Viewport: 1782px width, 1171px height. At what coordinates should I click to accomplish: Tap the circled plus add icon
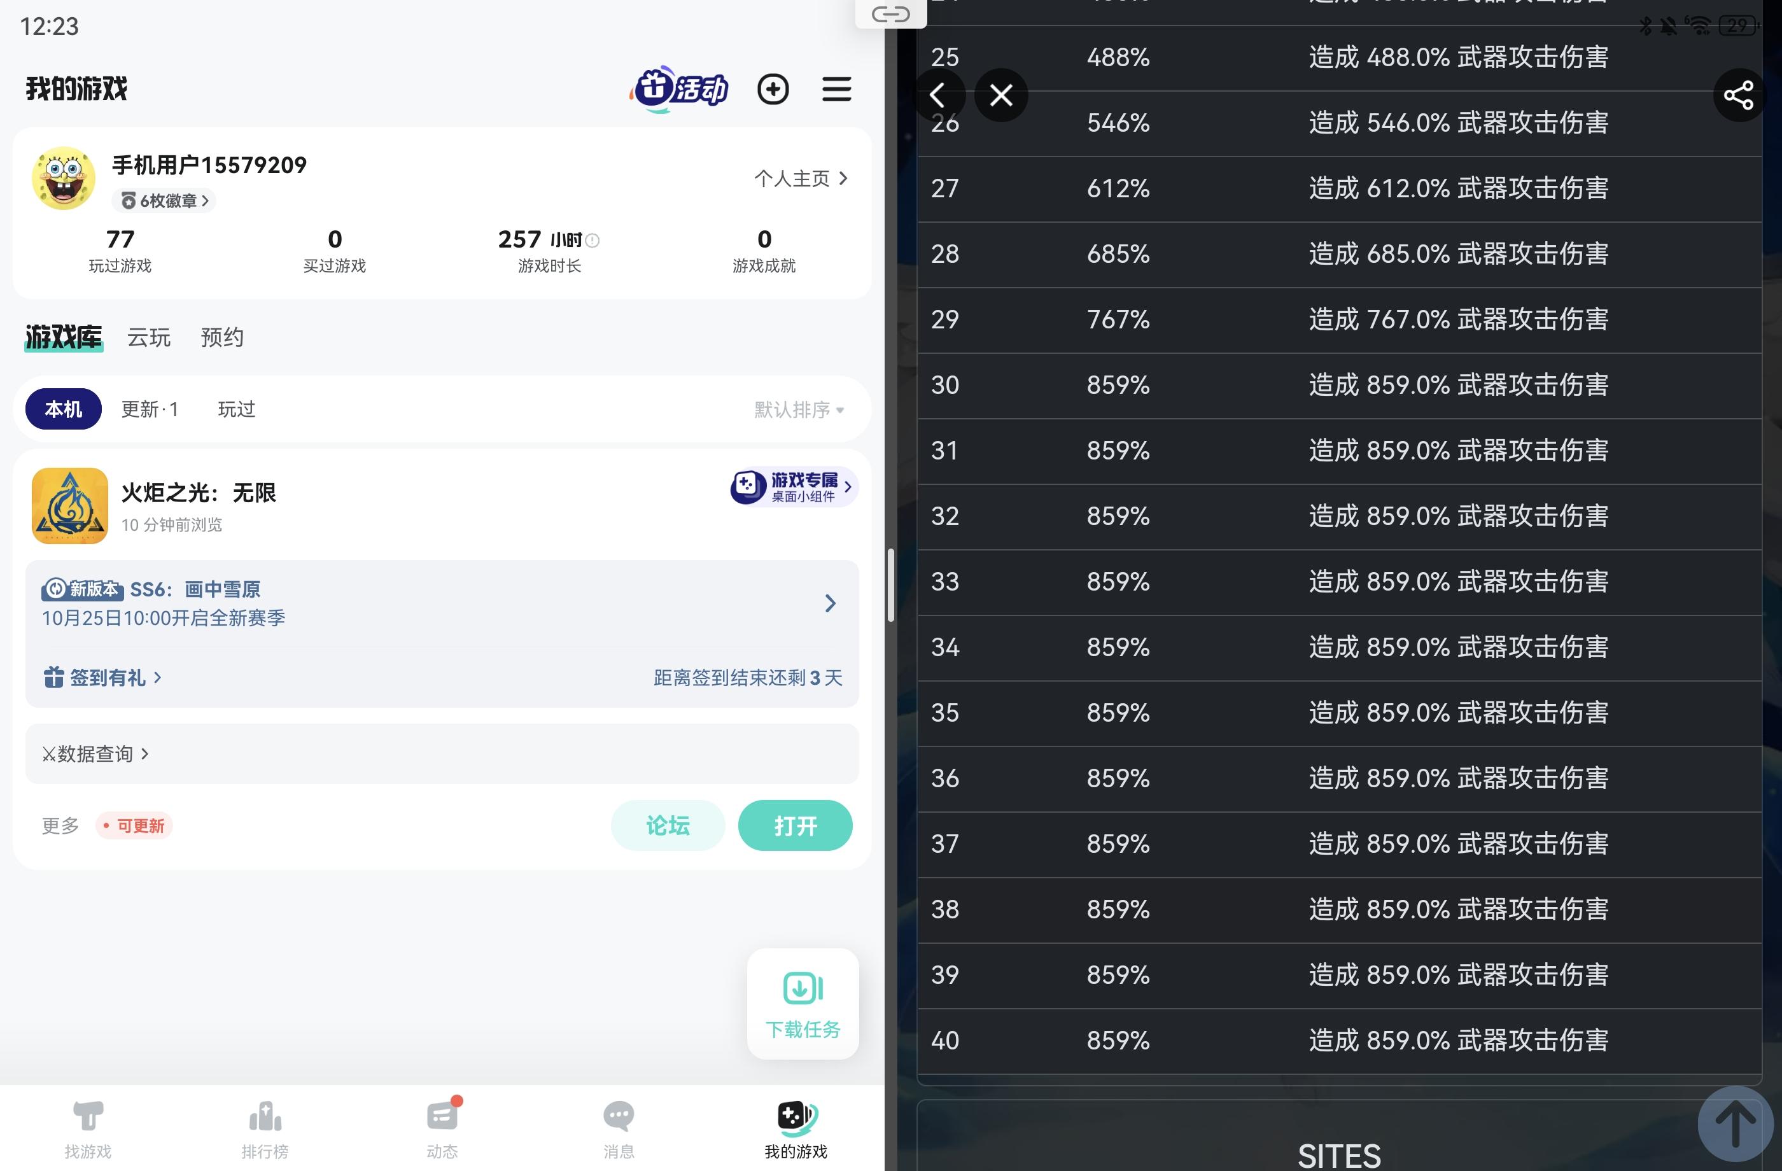[773, 89]
